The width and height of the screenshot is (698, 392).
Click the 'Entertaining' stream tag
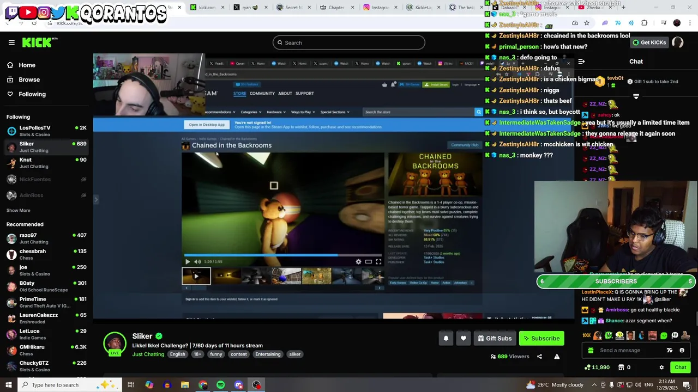coord(268,354)
